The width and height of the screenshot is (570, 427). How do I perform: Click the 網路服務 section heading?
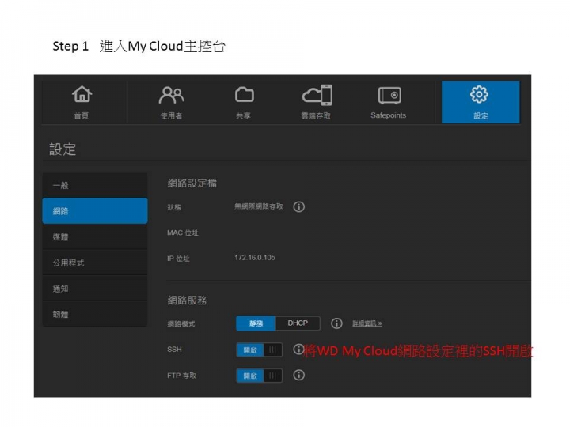pos(187,300)
